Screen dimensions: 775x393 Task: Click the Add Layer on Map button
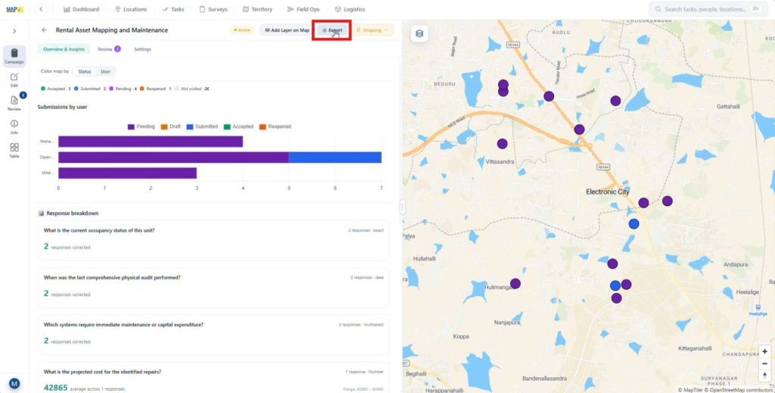coord(287,30)
